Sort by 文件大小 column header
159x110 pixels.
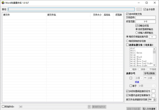[x=96, y=15]
